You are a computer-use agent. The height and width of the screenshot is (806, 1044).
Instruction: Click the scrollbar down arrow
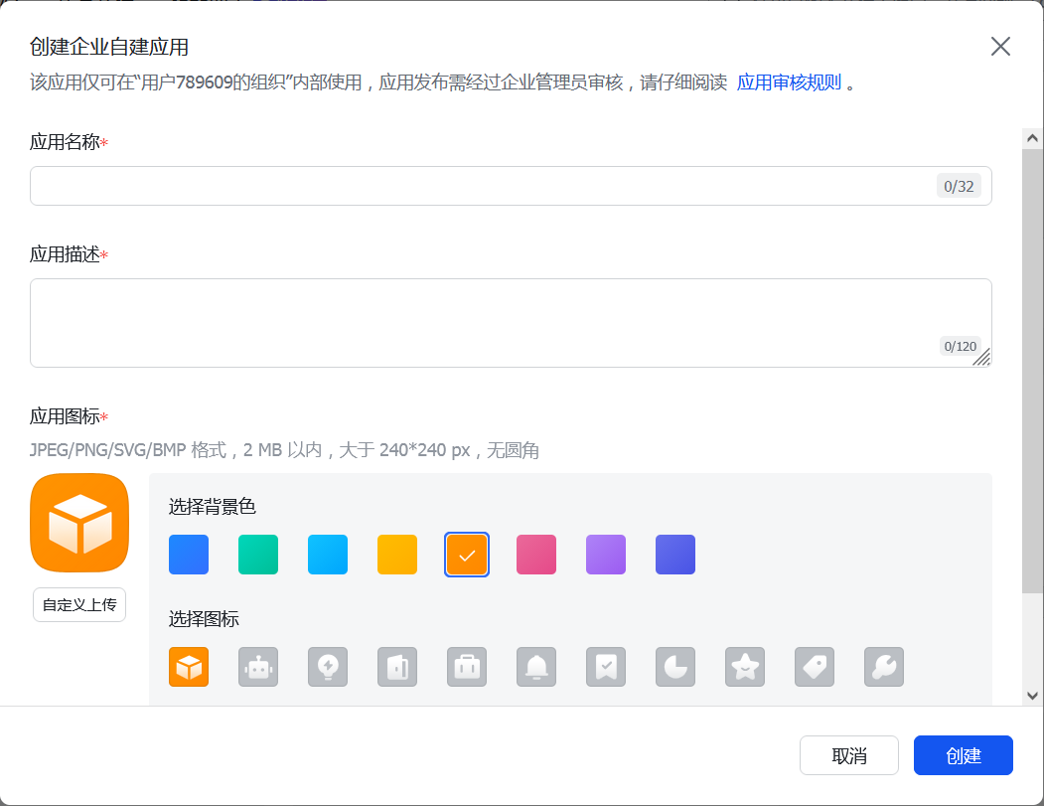(x=1033, y=696)
